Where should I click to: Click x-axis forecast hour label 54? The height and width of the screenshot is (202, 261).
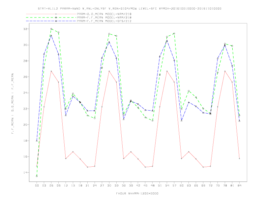[167, 185]
